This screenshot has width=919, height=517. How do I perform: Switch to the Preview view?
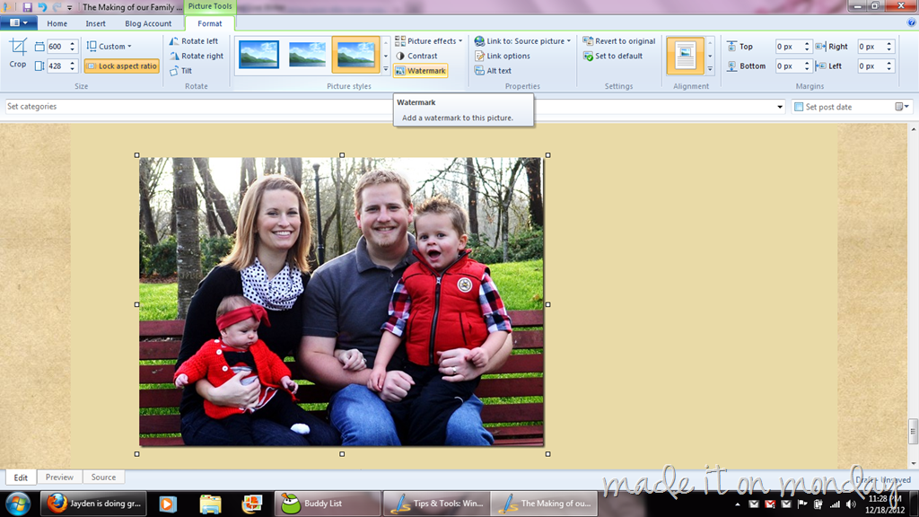pyautogui.click(x=60, y=478)
